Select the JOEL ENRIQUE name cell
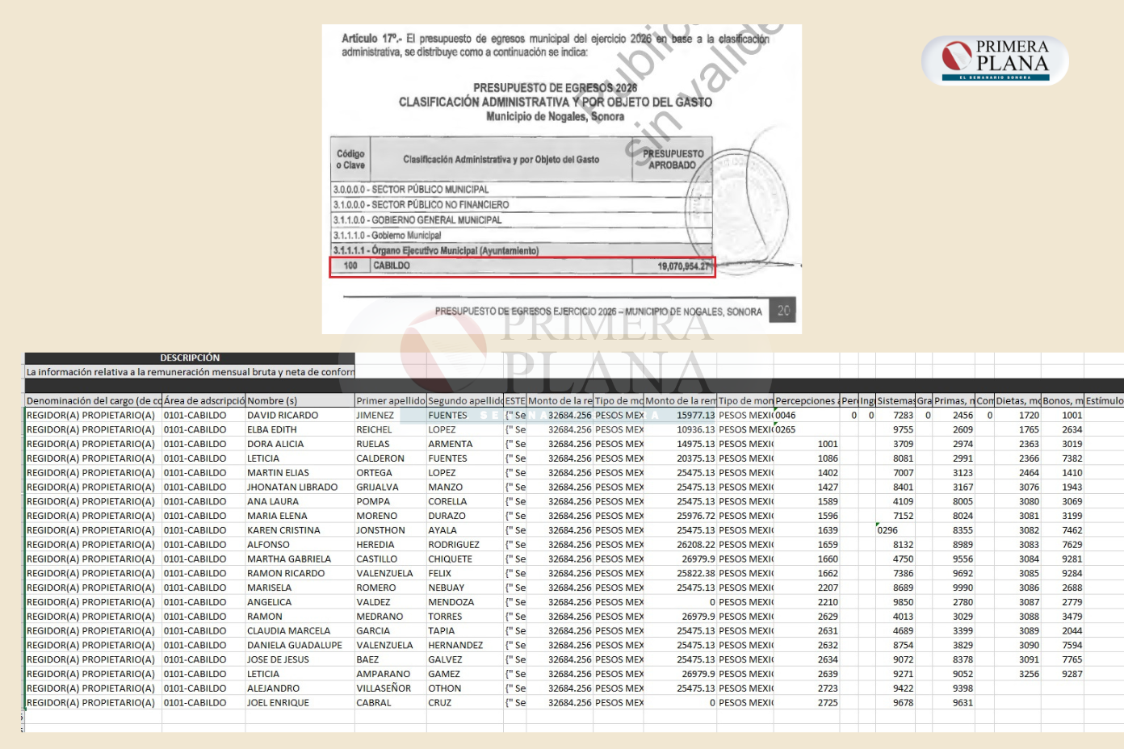Viewport: 1124px width, 749px height. 278,703
